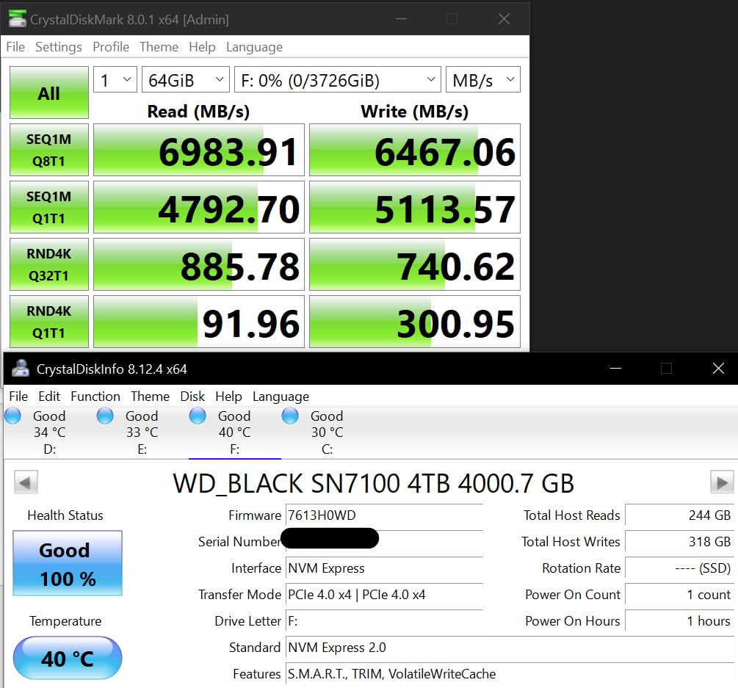This screenshot has width=738, height=688.
Task: Open Function menu in CrystalDiskInfo
Action: [95, 396]
